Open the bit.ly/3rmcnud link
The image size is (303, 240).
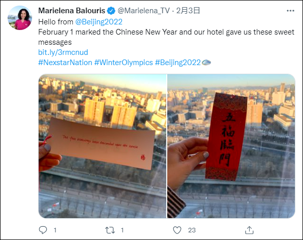(63, 52)
